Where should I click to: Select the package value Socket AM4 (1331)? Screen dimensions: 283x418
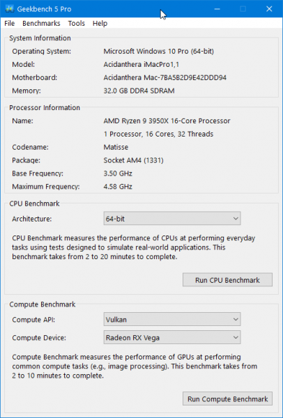(133, 160)
